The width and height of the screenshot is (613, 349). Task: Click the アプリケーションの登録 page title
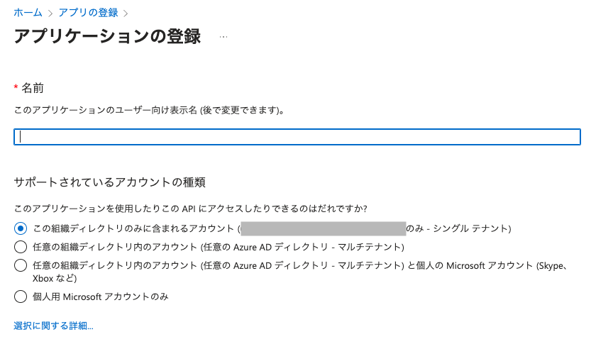tap(107, 36)
